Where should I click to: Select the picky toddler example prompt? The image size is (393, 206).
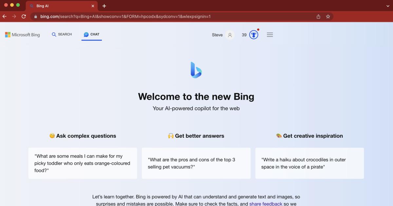(83, 163)
